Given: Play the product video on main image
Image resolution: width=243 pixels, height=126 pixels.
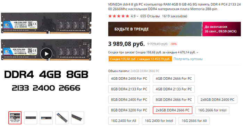Looking at the screenshot, I should 46,54.
